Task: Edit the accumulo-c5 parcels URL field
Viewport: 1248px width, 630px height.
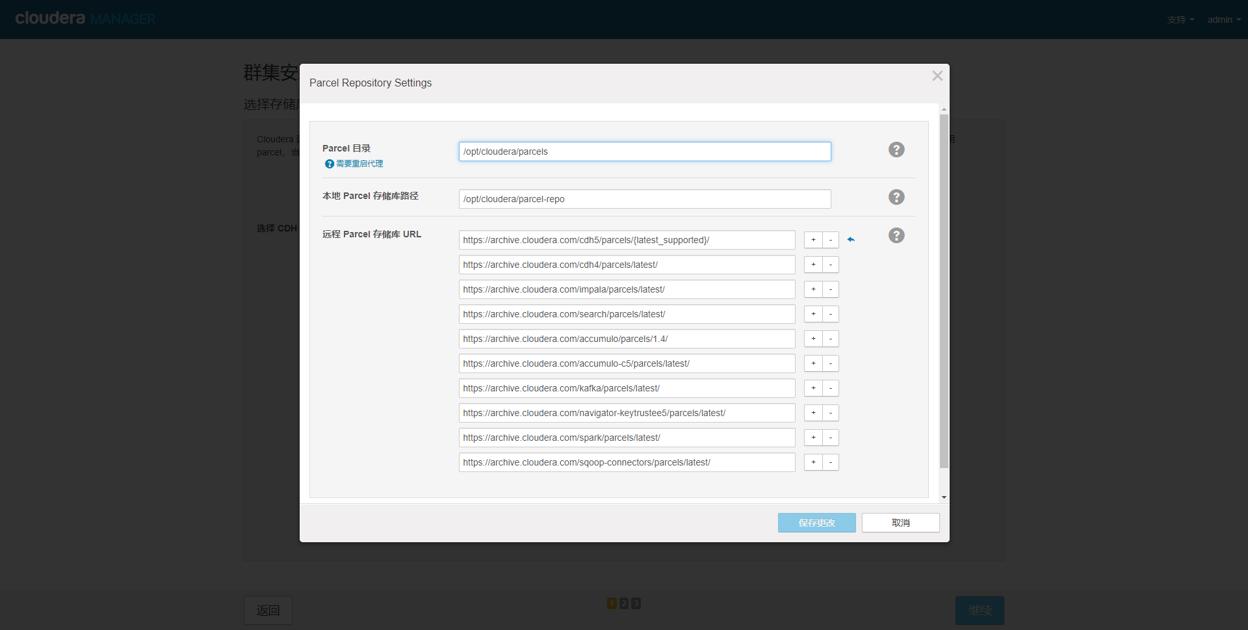Action: tap(627, 363)
